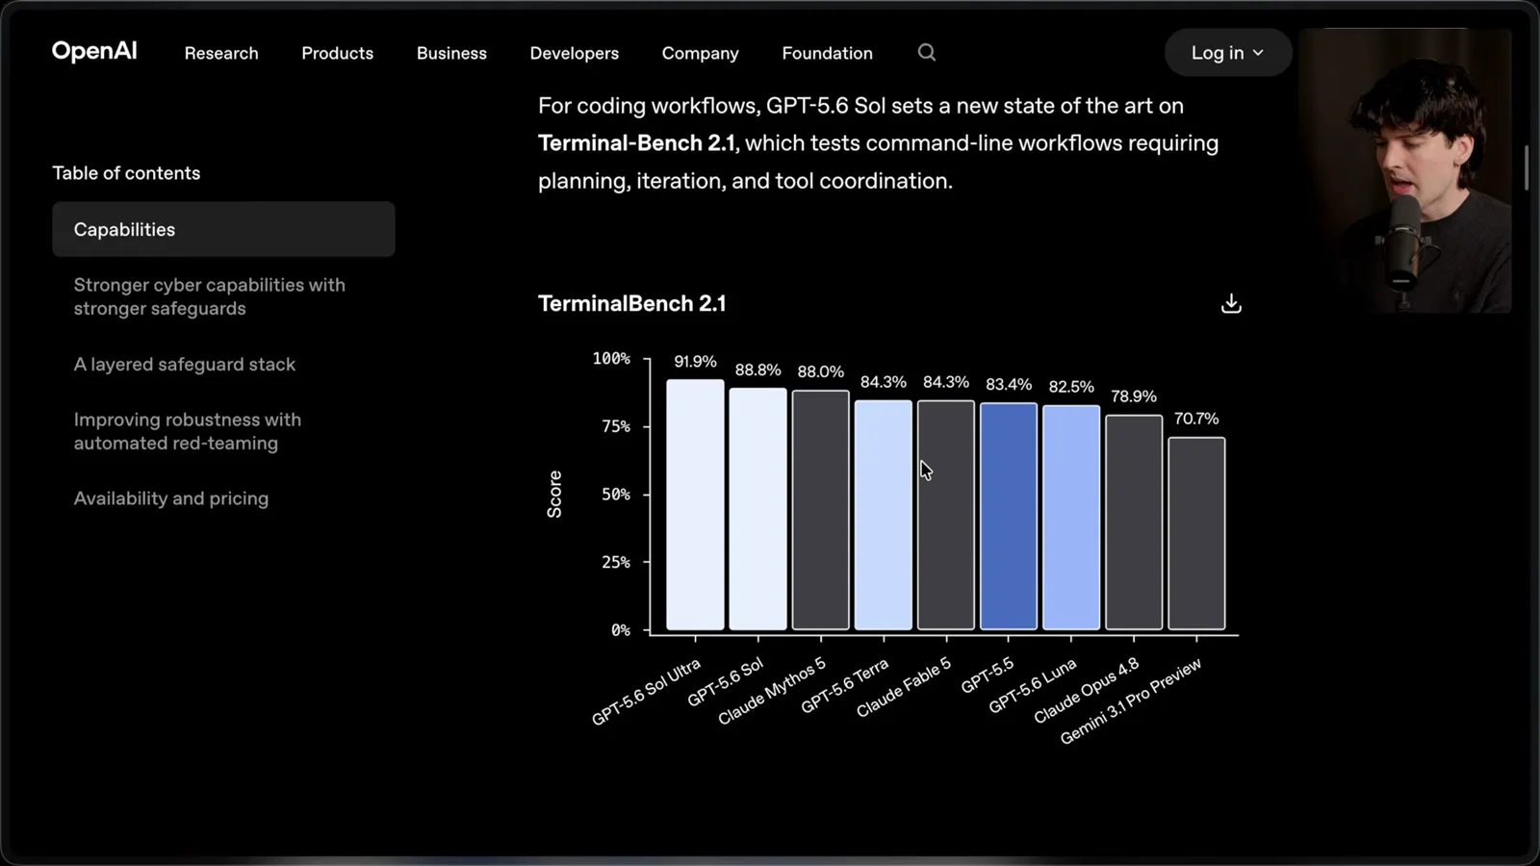1540x866 pixels.
Task: Download the TerminalBench 2.1 chart
Action: (x=1231, y=304)
